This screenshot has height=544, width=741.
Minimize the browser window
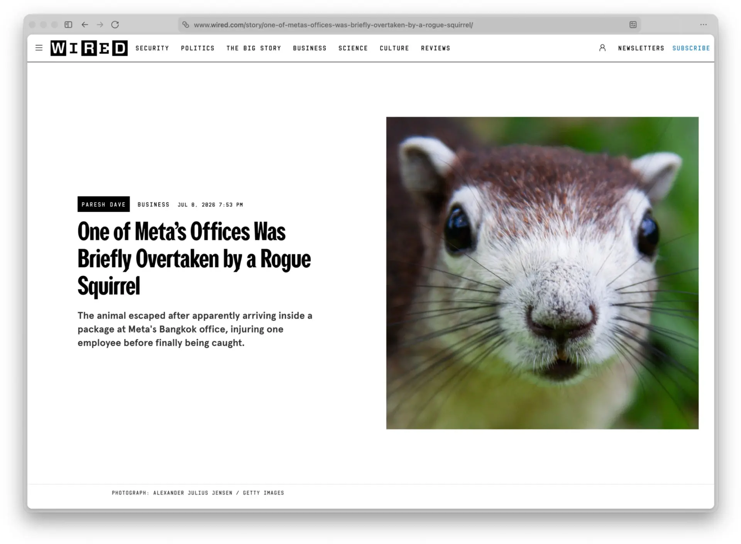click(x=44, y=25)
